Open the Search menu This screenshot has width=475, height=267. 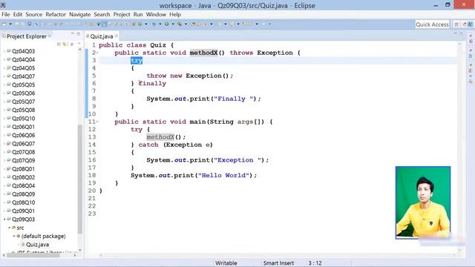tap(102, 14)
